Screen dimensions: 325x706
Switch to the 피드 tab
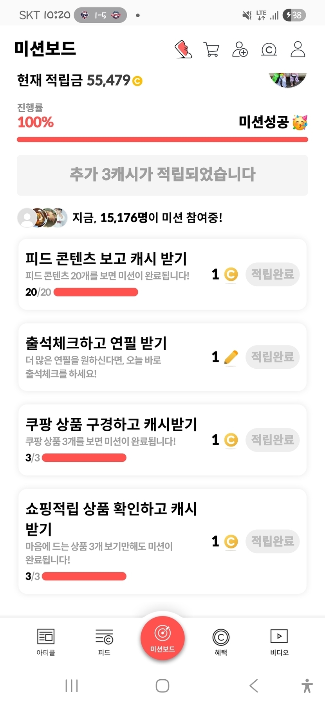(104, 642)
